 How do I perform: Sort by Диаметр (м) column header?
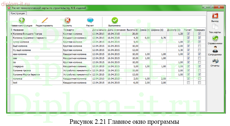[x=175, y=30]
